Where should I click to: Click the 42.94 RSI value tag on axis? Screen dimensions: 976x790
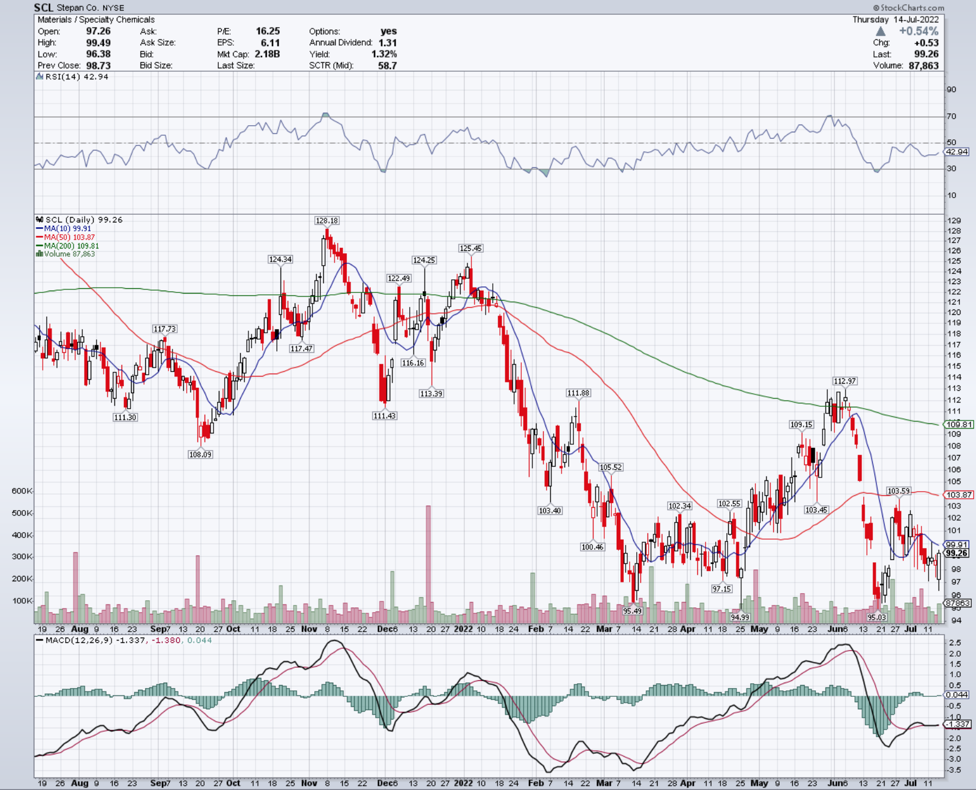pos(957,152)
